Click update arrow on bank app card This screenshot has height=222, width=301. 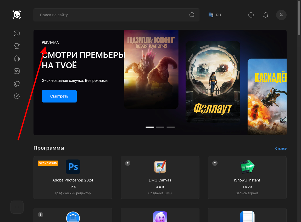point(41,214)
